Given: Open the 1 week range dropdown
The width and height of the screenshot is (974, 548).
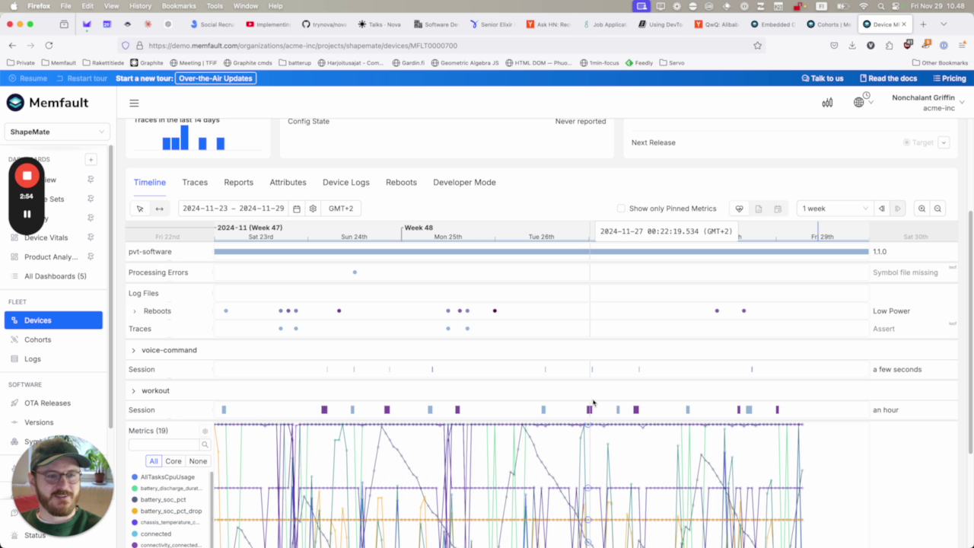Looking at the screenshot, I should pyautogui.click(x=834, y=209).
